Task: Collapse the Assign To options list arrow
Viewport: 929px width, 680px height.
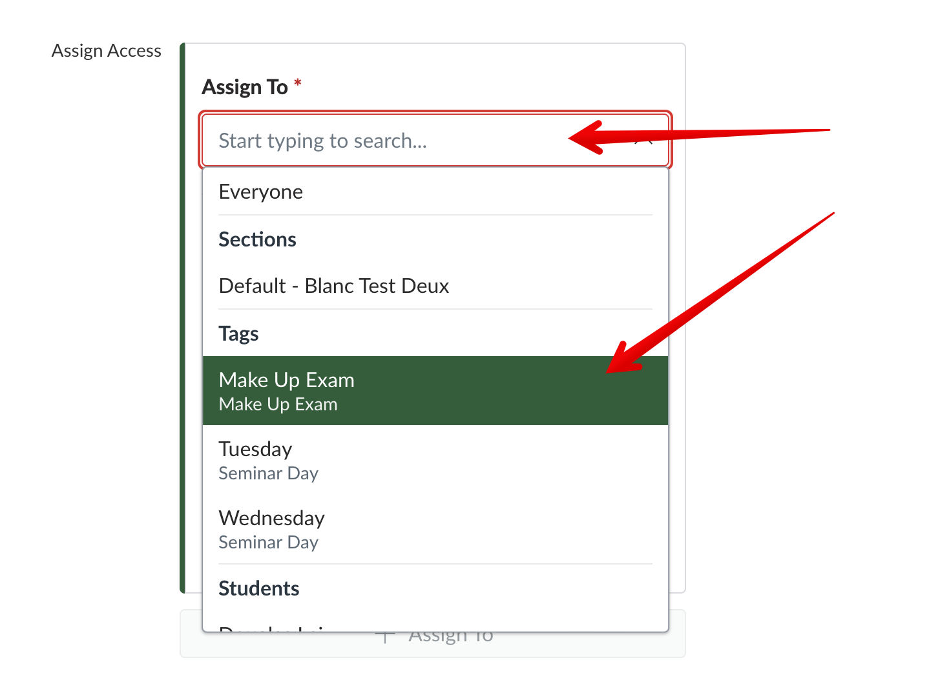Action: coord(644,141)
